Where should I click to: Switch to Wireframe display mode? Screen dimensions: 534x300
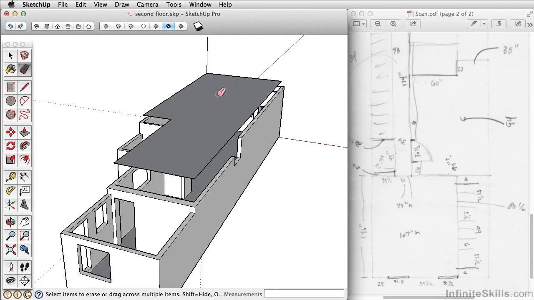point(131,26)
